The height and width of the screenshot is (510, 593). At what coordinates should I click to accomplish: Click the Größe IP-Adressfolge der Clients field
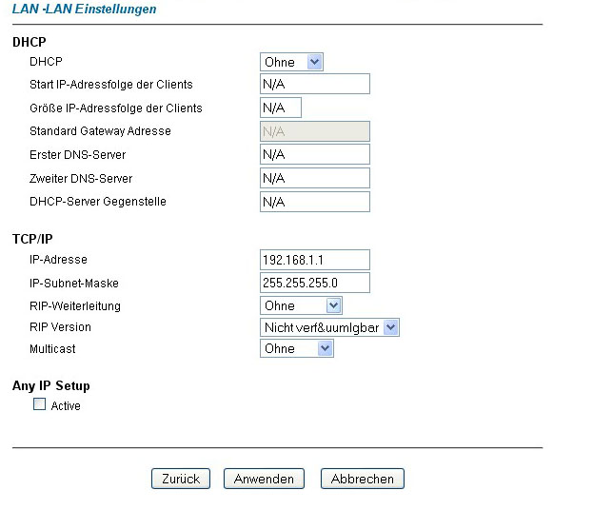pos(280,108)
